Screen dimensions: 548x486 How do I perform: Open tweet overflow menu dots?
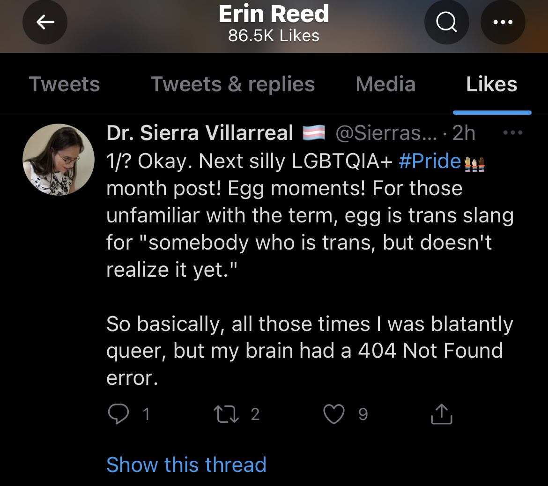pyautogui.click(x=512, y=133)
